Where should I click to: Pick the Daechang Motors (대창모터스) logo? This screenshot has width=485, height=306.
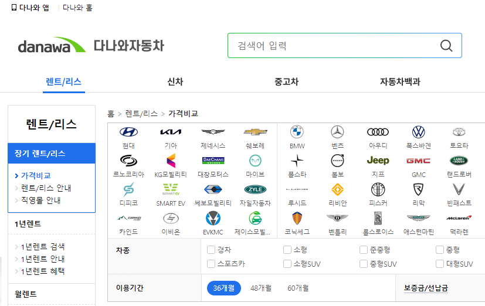(x=213, y=161)
